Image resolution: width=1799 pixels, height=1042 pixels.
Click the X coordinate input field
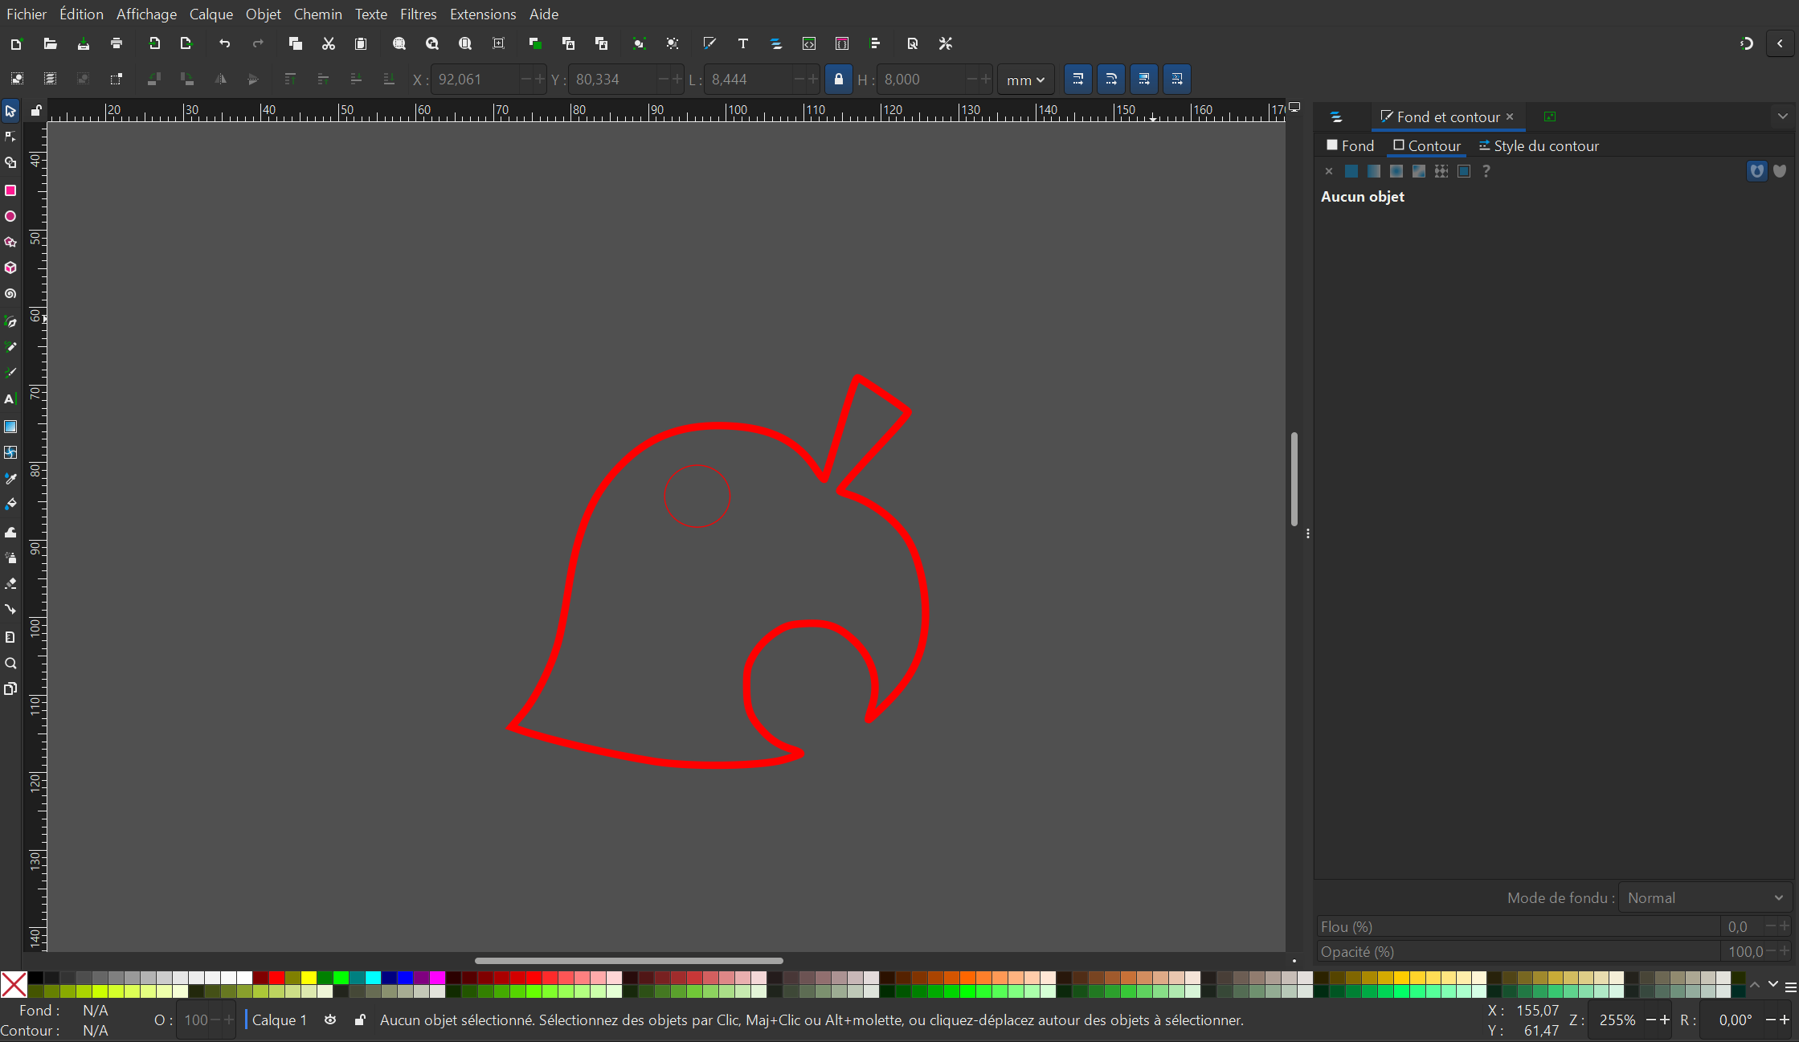click(474, 80)
